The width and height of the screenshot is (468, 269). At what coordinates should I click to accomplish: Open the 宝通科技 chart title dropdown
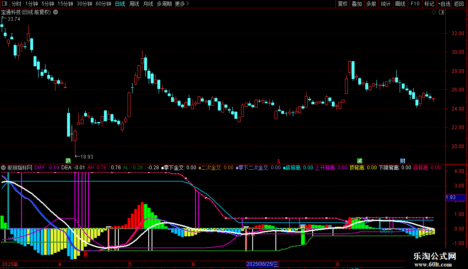point(55,12)
